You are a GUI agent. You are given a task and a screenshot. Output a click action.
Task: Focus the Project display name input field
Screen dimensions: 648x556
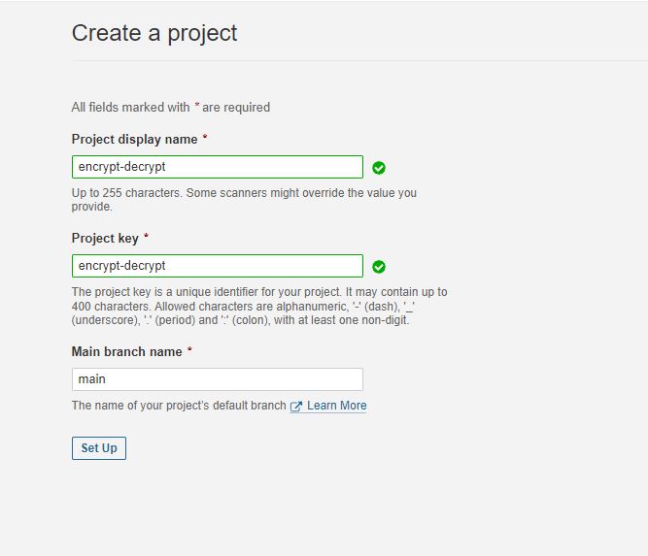[218, 167]
